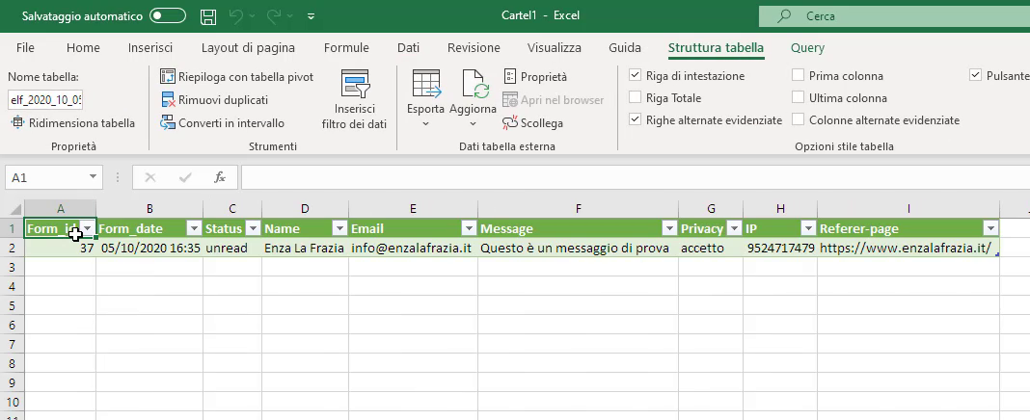Open the Name Box dropdown arrow
Viewport: 1030px width, 420px height.
tap(93, 177)
